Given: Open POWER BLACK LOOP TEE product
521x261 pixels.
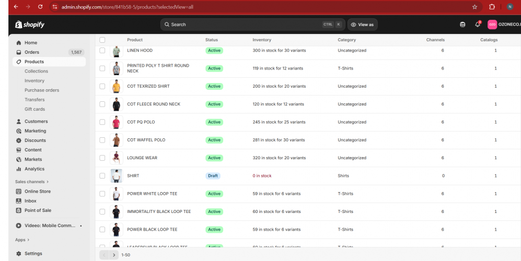Looking at the screenshot, I should [x=152, y=230].
